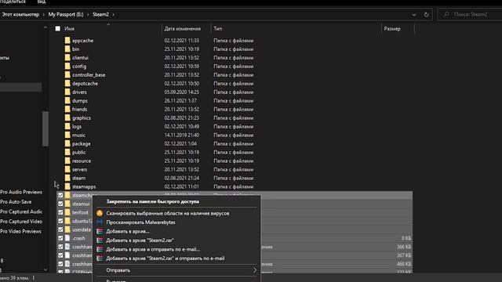Screen dimensions: 502x282
Task: Uncheck the userdata row checkbox
Action: 60,230
